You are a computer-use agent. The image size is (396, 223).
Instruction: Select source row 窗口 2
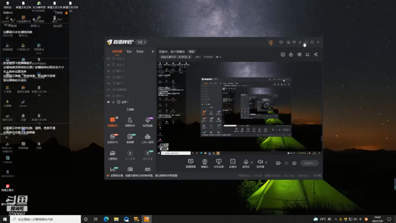click(131, 77)
